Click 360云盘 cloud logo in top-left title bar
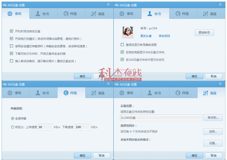227x160 pixels. click(x=5, y=5)
